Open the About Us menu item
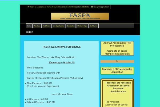The width and height of the screenshot is (160, 107). point(37,26)
